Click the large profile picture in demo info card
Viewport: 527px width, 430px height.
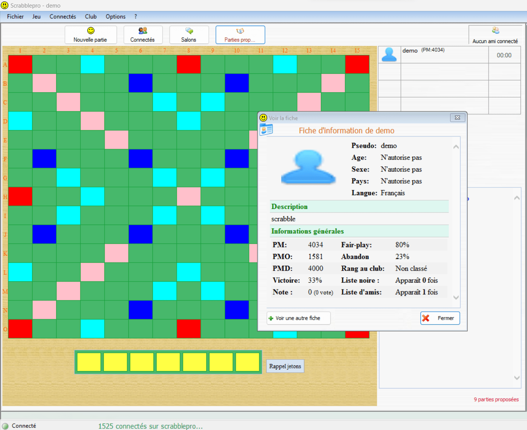(308, 167)
